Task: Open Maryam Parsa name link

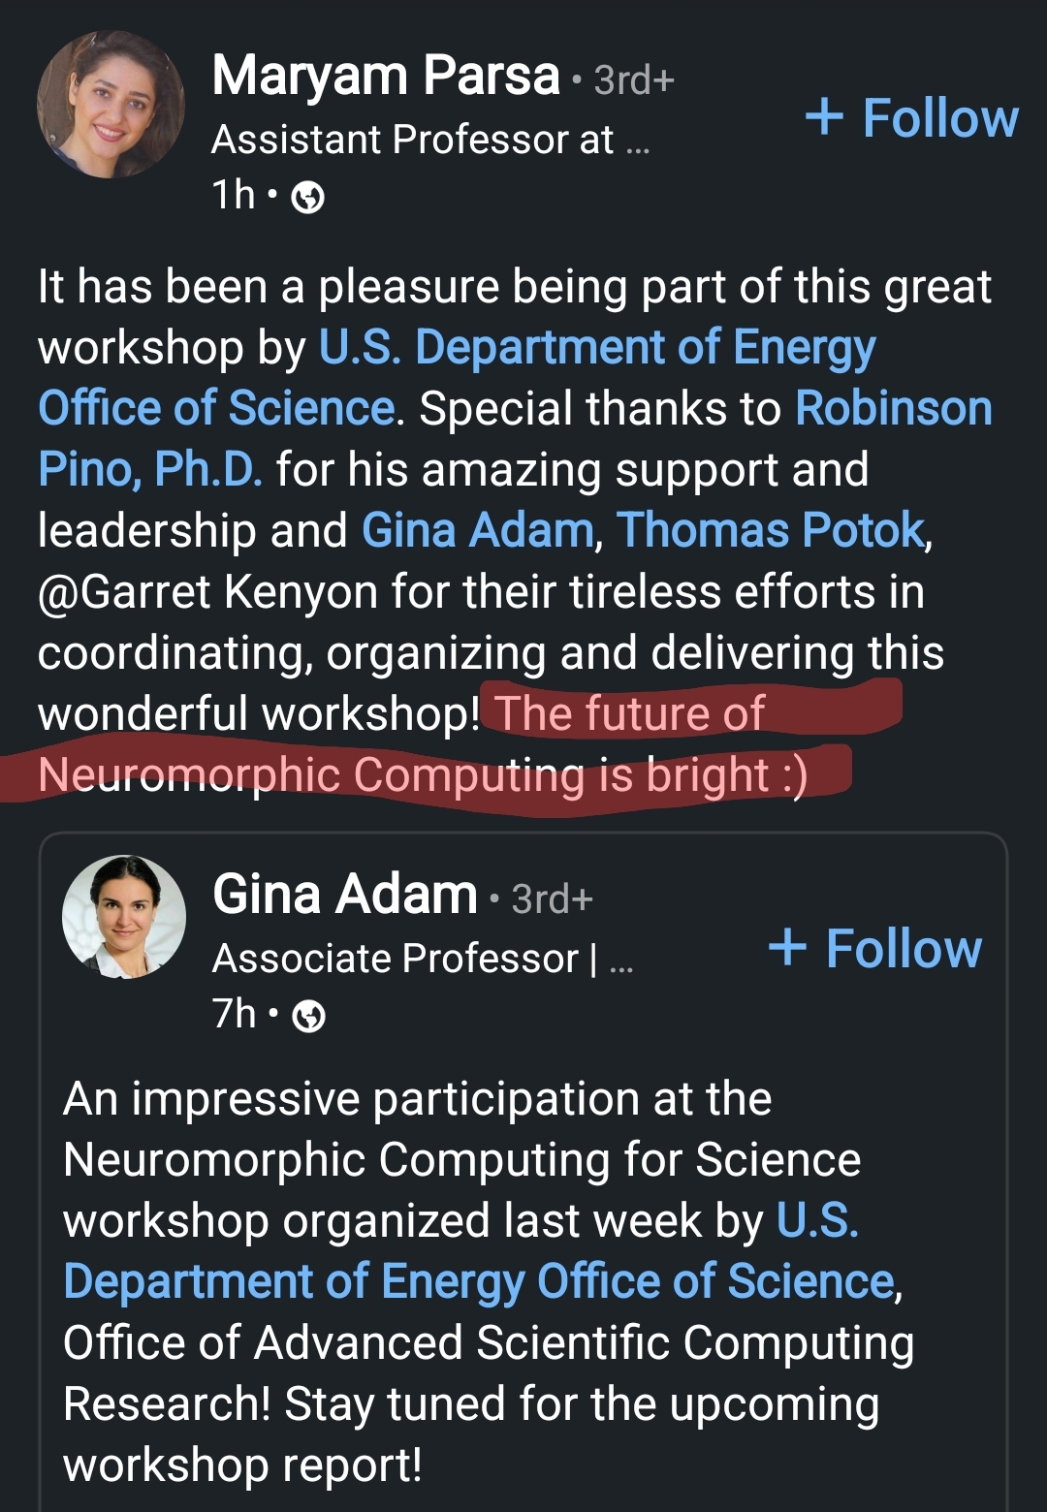Action: click(x=386, y=76)
